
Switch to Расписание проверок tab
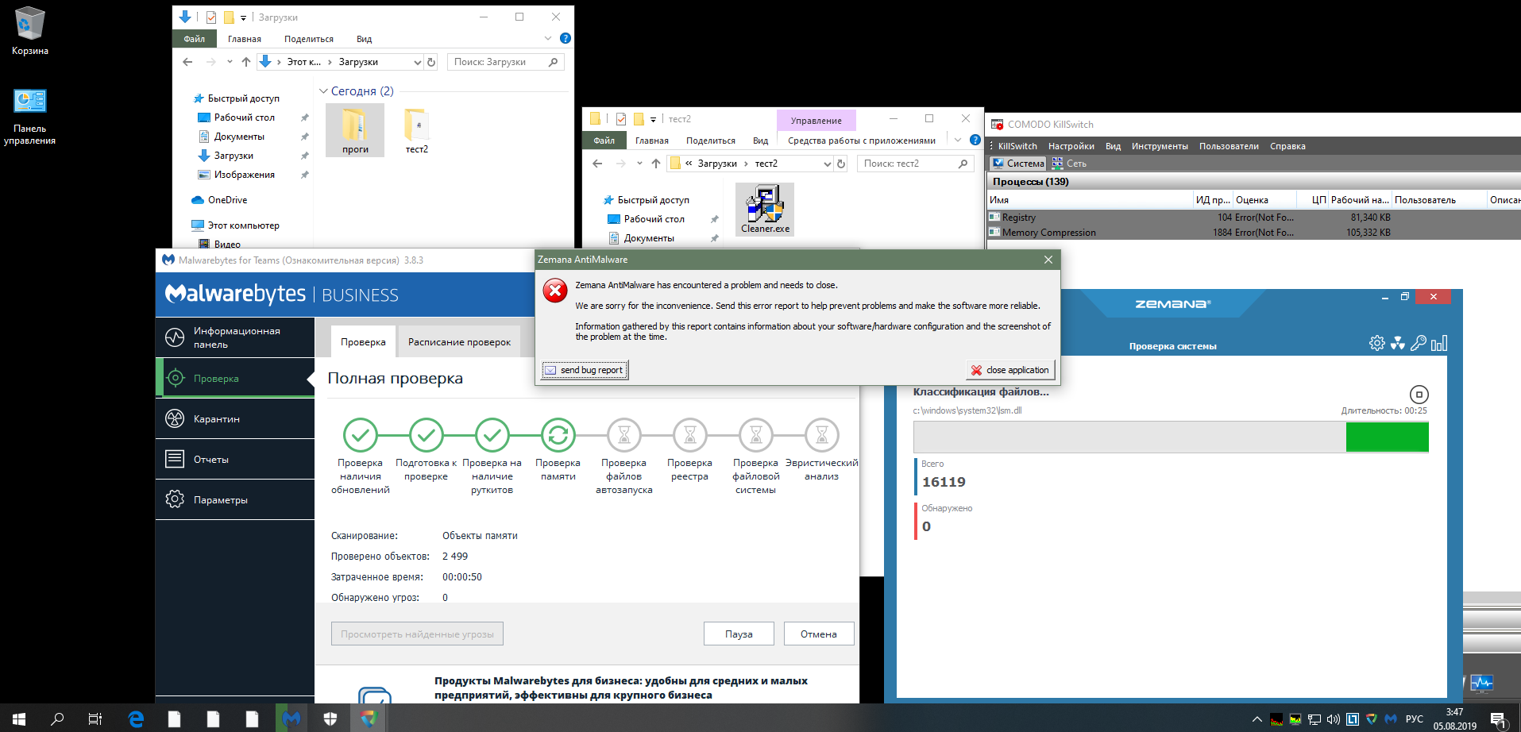click(459, 342)
